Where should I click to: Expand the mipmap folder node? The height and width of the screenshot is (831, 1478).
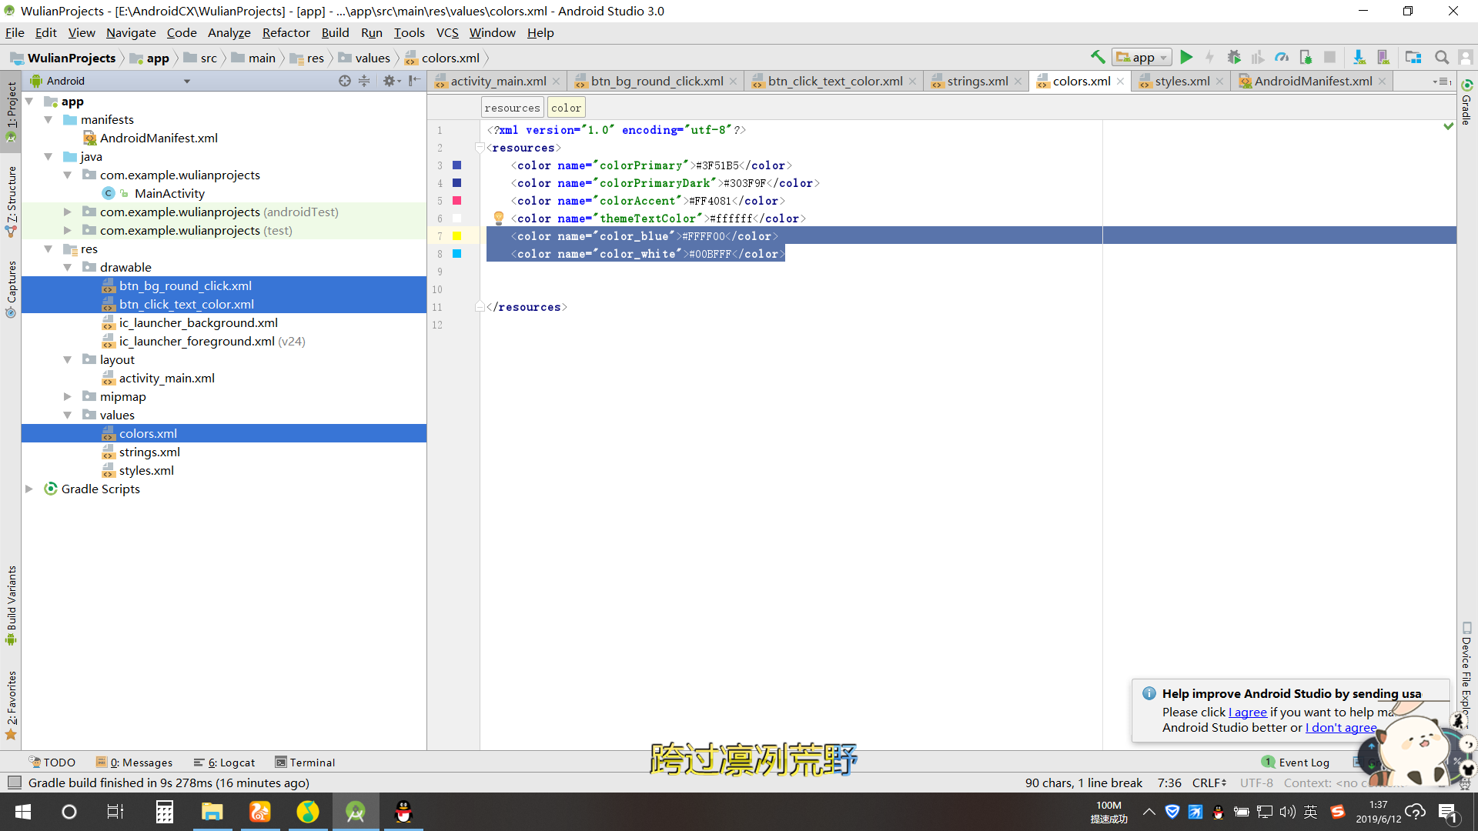coord(68,396)
